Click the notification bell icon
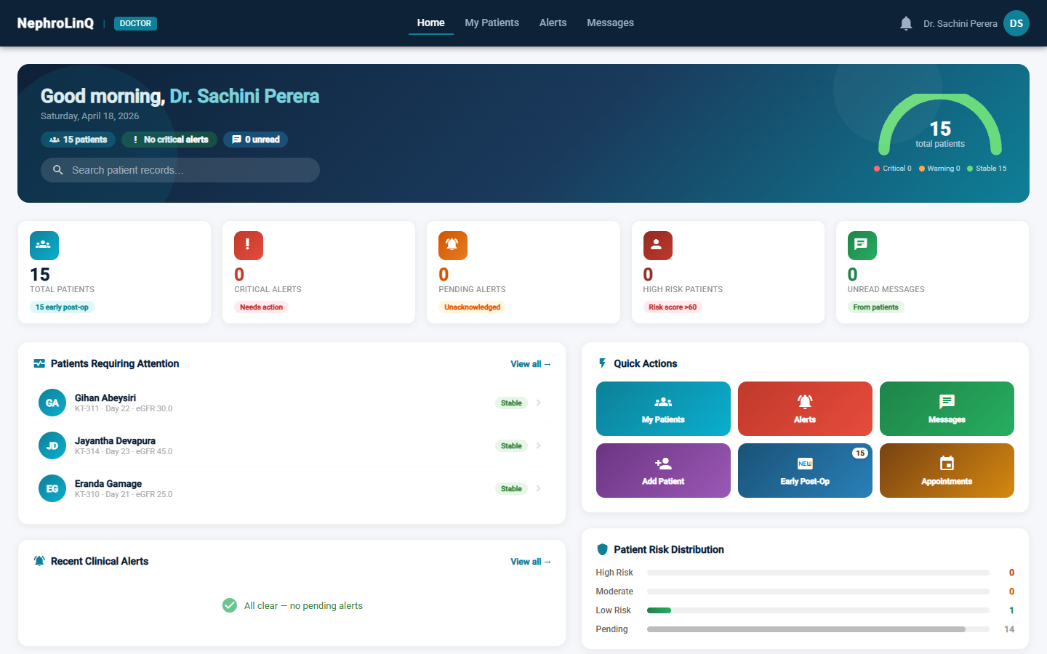Image resolution: width=1047 pixels, height=654 pixels. (905, 23)
